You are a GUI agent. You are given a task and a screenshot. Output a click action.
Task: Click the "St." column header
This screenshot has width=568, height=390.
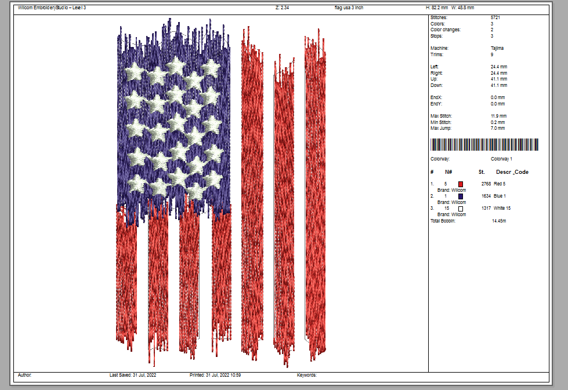pyautogui.click(x=482, y=172)
